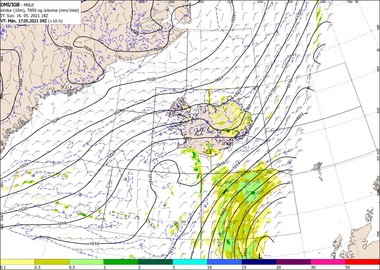Pick the dark green 3–5 legend band

pos(155,262)
